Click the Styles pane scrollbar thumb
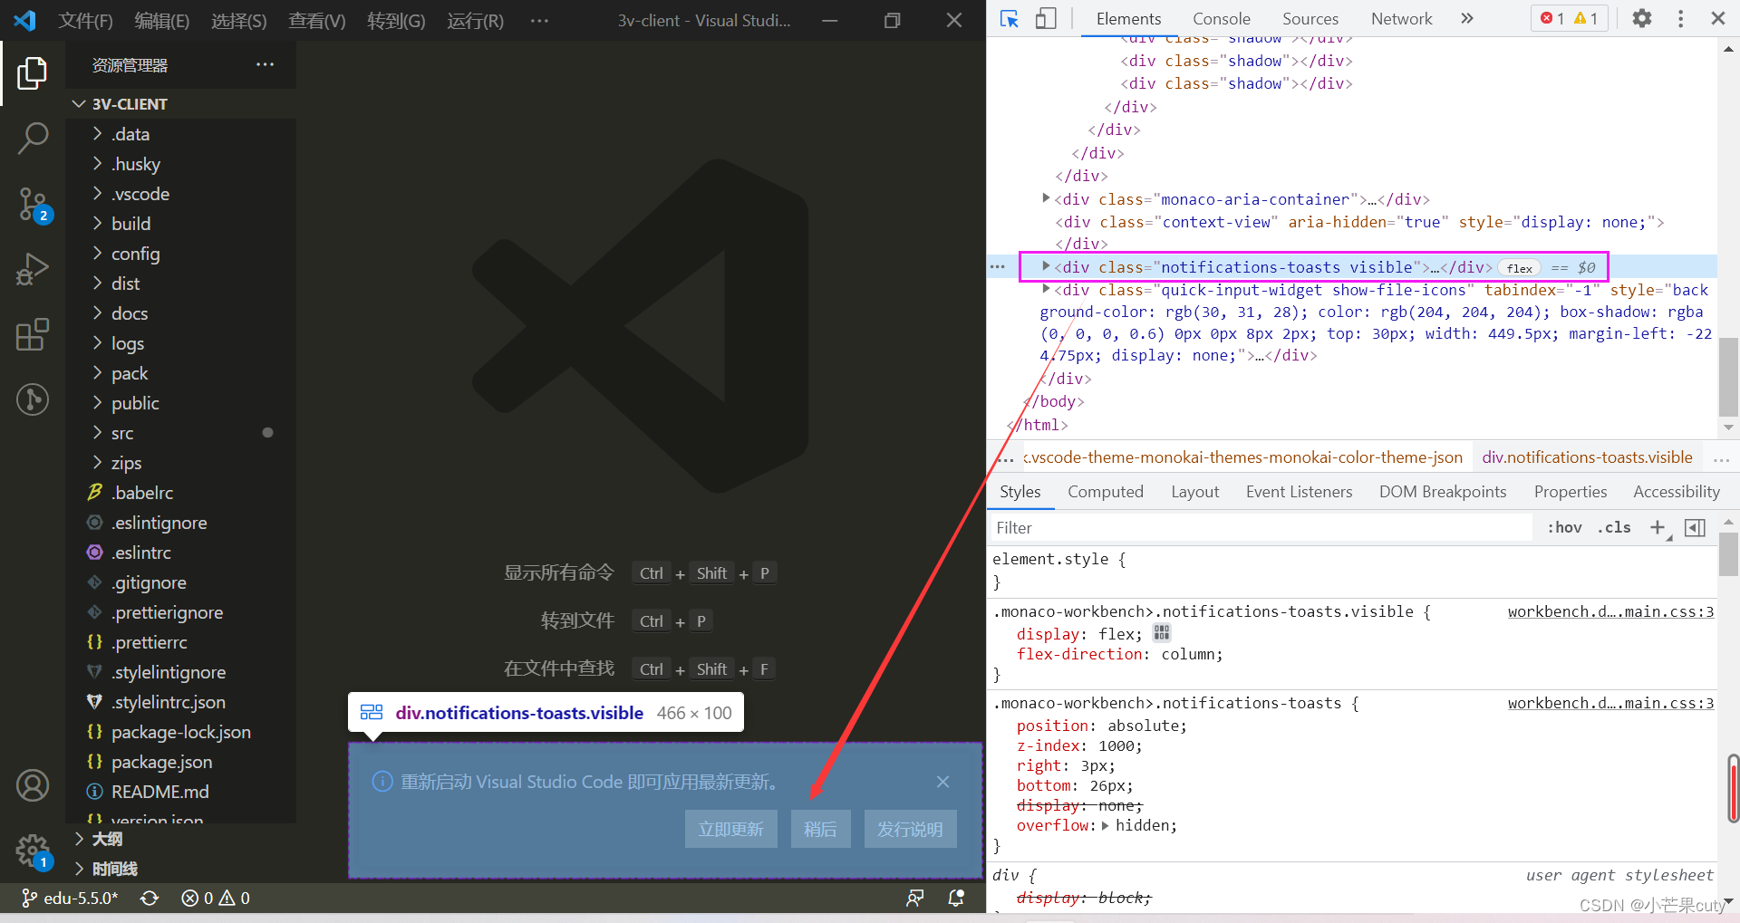 tap(1728, 554)
